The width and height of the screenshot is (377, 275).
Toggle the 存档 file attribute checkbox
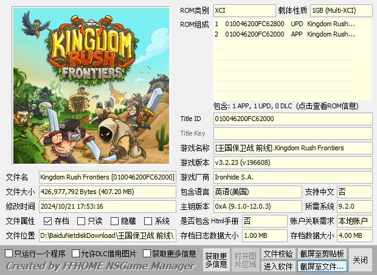[47, 221]
